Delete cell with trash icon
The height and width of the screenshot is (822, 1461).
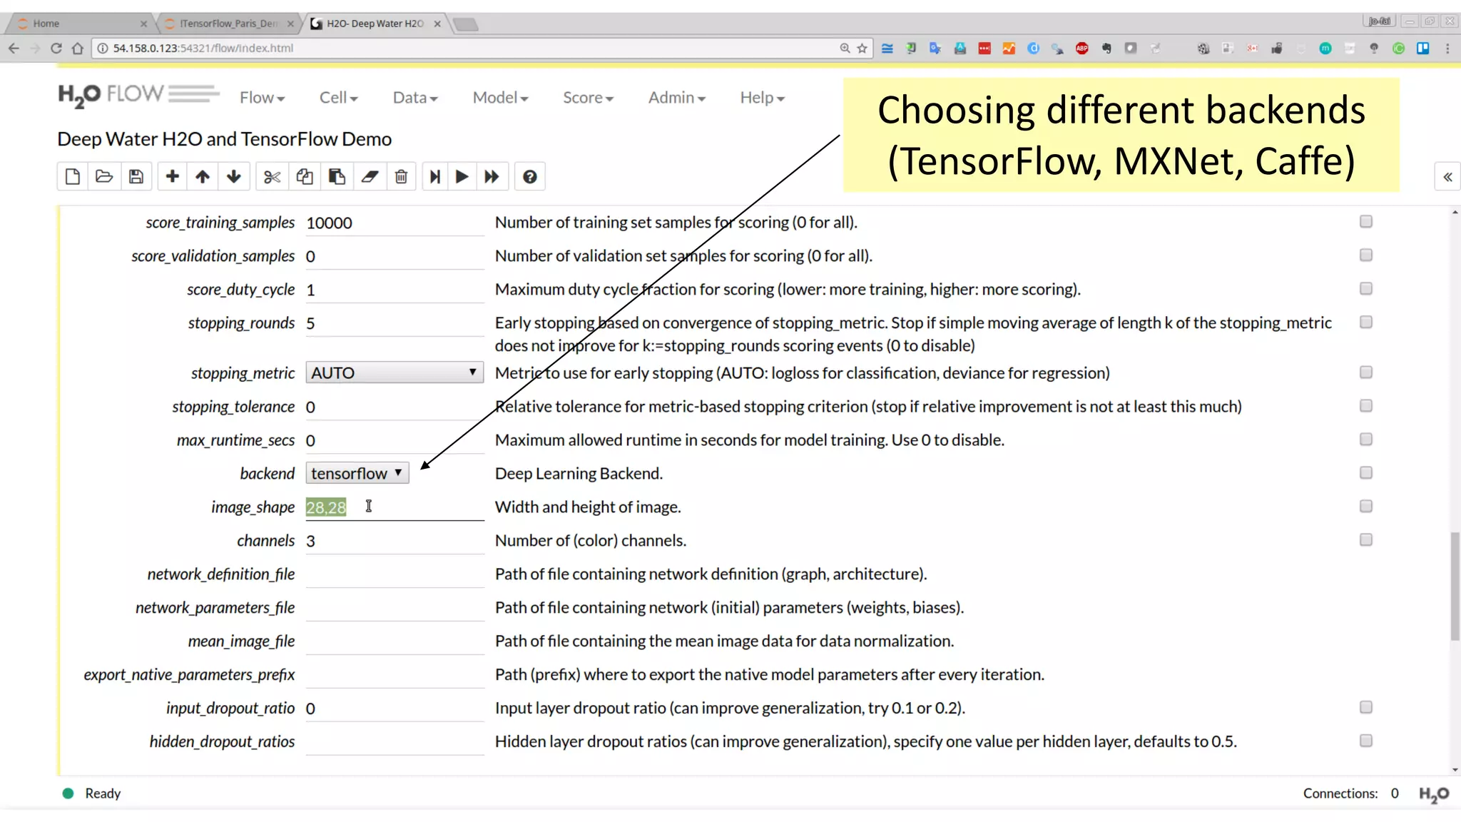(x=401, y=177)
